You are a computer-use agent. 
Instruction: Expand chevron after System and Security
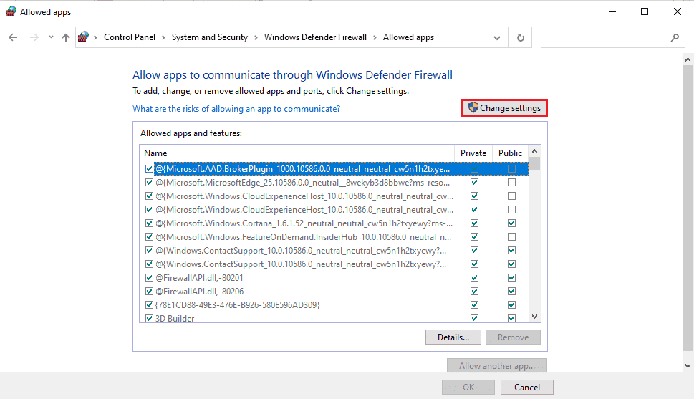click(x=256, y=37)
